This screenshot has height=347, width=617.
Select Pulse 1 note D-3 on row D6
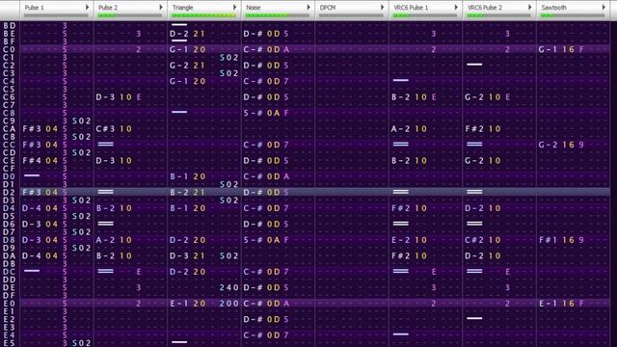click(32, 225)
